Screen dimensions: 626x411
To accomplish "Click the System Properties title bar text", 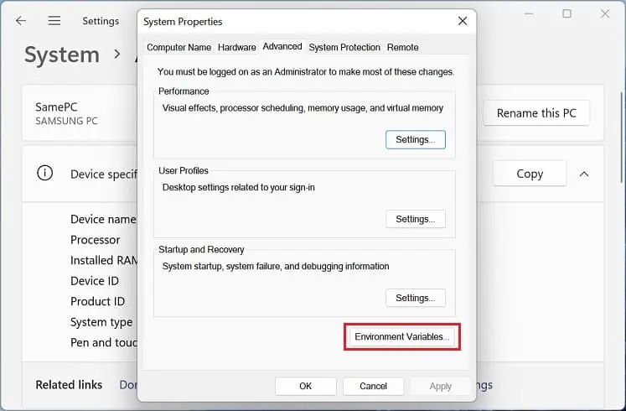I will tap(183, 22).
